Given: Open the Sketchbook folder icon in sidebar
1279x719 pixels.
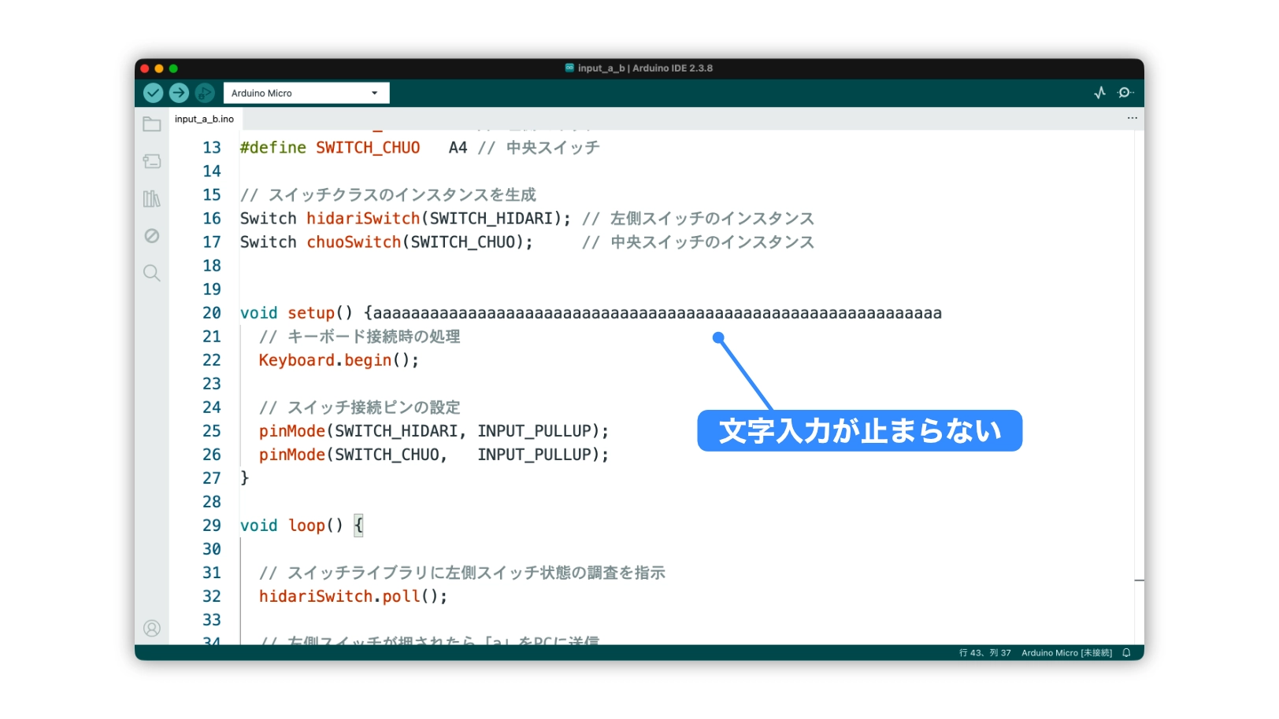Looking at the screenshot, I should [152, 124].
